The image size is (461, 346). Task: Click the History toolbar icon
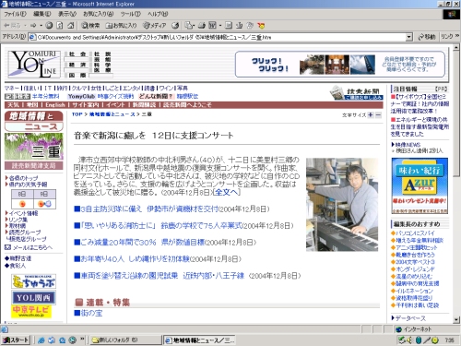click(x=175, y=26)
